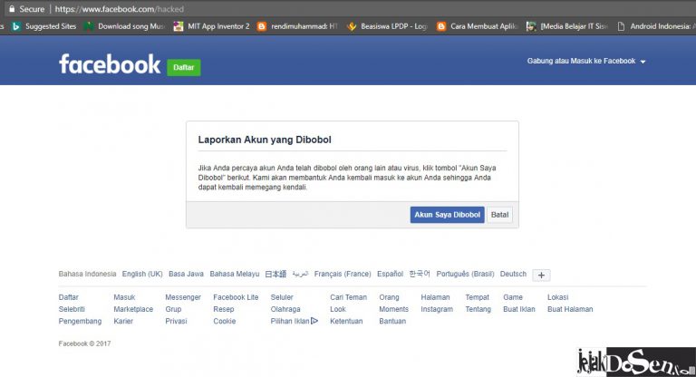Viewport: 696px width, 377px height.
Task: Open the Media Belajar IT bookmark
Action: click(x=567, y=26)
